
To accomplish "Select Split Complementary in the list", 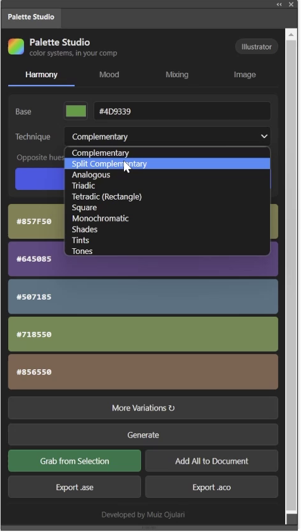I will 168,163.
